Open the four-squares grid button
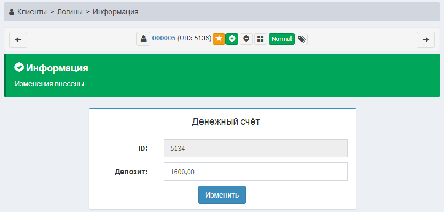Image resolution: width=444 pixels, height=212 pixels. click(261, 39)
